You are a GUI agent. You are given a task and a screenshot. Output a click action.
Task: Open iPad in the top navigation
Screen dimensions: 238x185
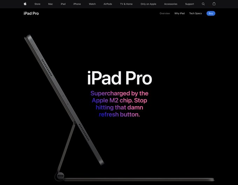coord(63,4)
